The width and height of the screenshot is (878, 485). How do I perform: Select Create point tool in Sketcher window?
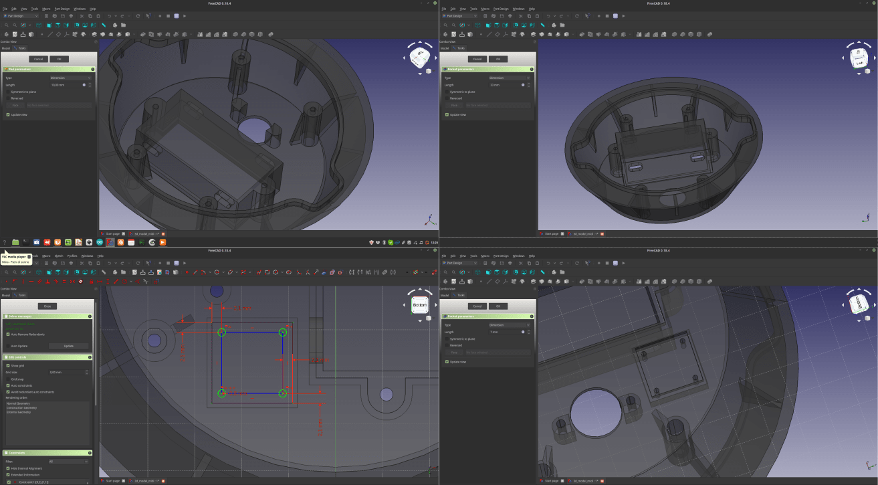click(187, 272)
